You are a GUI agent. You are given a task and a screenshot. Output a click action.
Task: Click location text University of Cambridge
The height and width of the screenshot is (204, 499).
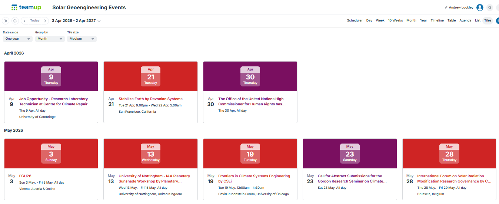tap(37, 117)
